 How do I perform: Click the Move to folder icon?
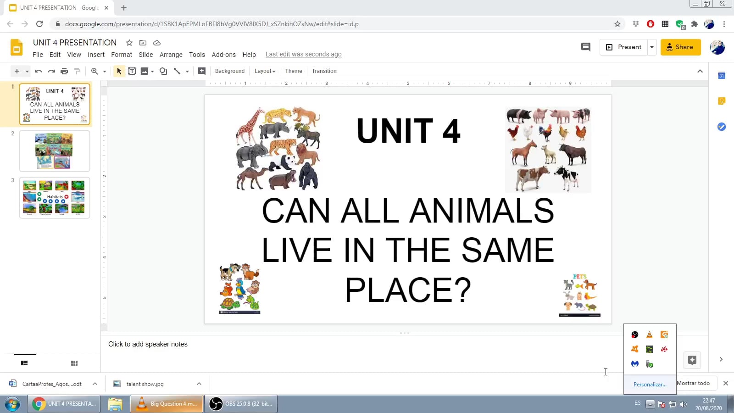click(x=143, y=43)
